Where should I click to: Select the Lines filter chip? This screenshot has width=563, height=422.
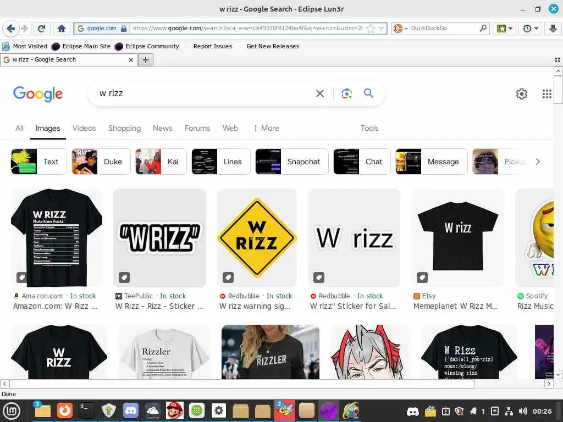[x=221, y=162]
